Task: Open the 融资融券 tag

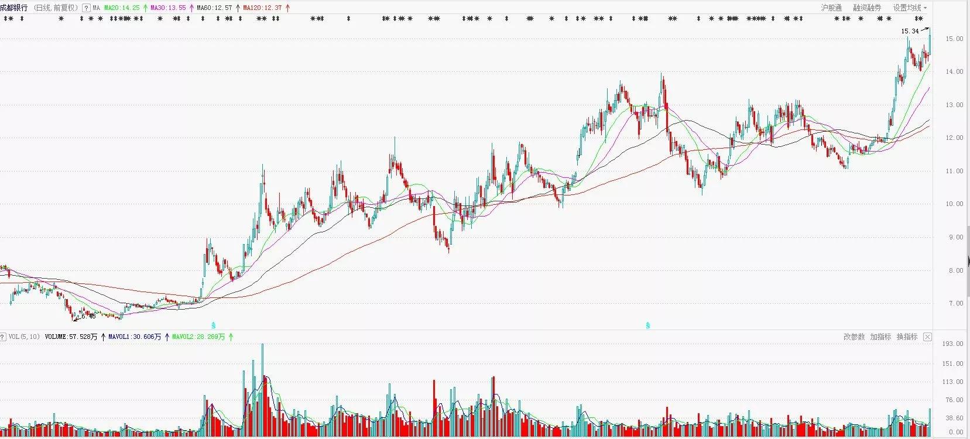Action: pos(867,8)
